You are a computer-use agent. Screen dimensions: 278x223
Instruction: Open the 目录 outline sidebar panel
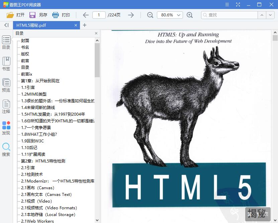coord(6,43)
